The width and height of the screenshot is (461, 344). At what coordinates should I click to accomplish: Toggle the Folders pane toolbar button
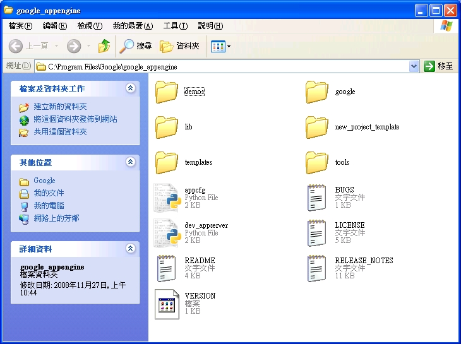179,46
